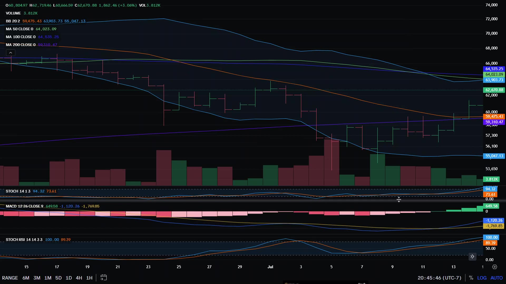Click the 1H interval button
The image size is (506, 284).
click(89, 278)
